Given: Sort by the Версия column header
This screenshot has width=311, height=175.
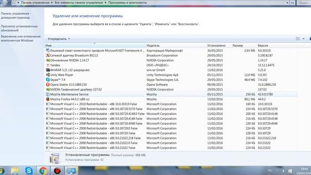Looking at the screenshot, I should point(276,45).
